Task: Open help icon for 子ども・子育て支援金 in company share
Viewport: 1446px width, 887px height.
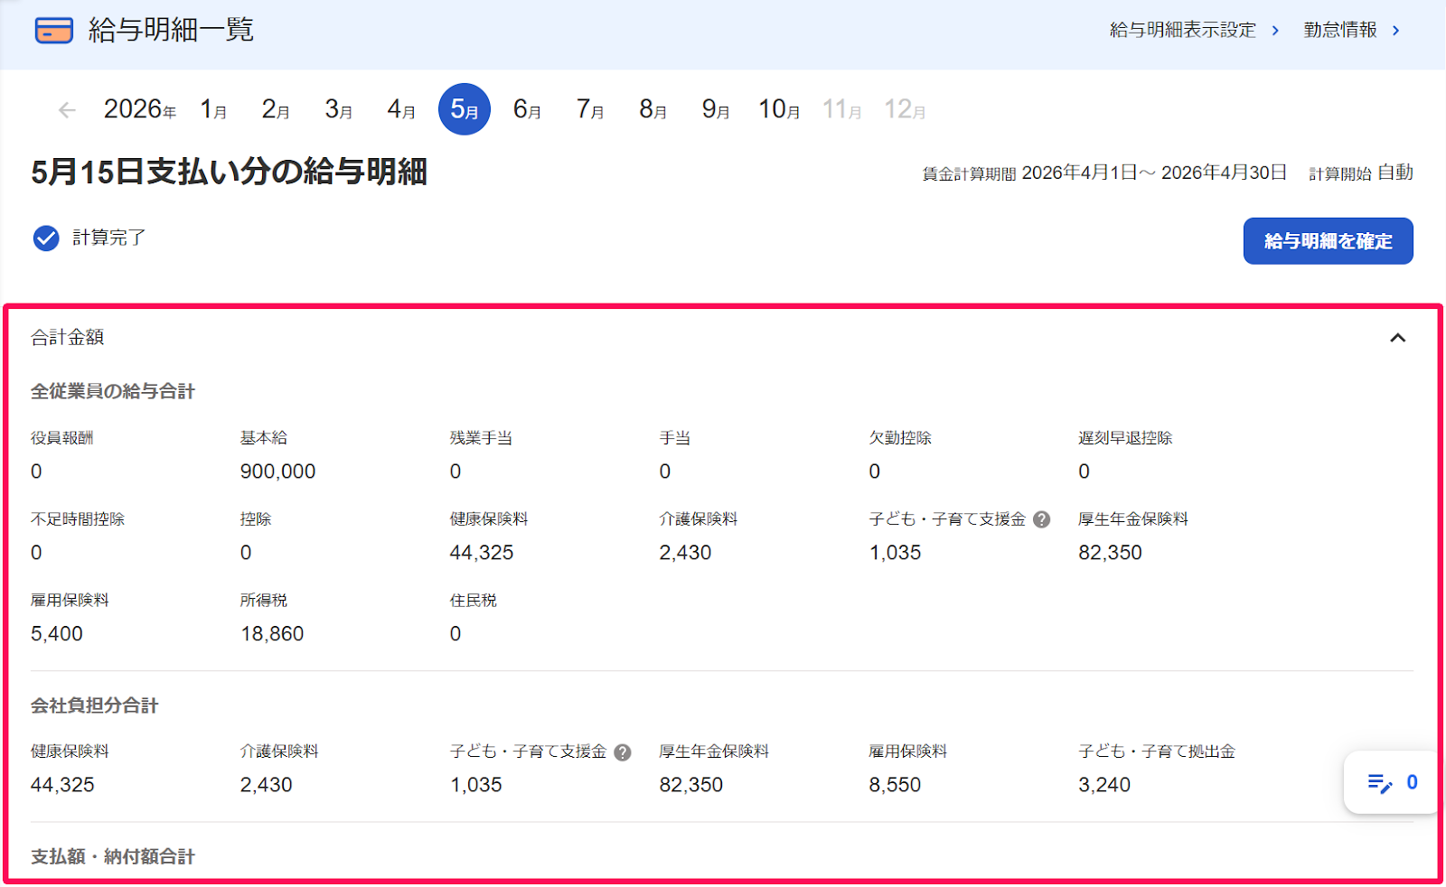Action: pyautogui.click(x=623, y=752)
